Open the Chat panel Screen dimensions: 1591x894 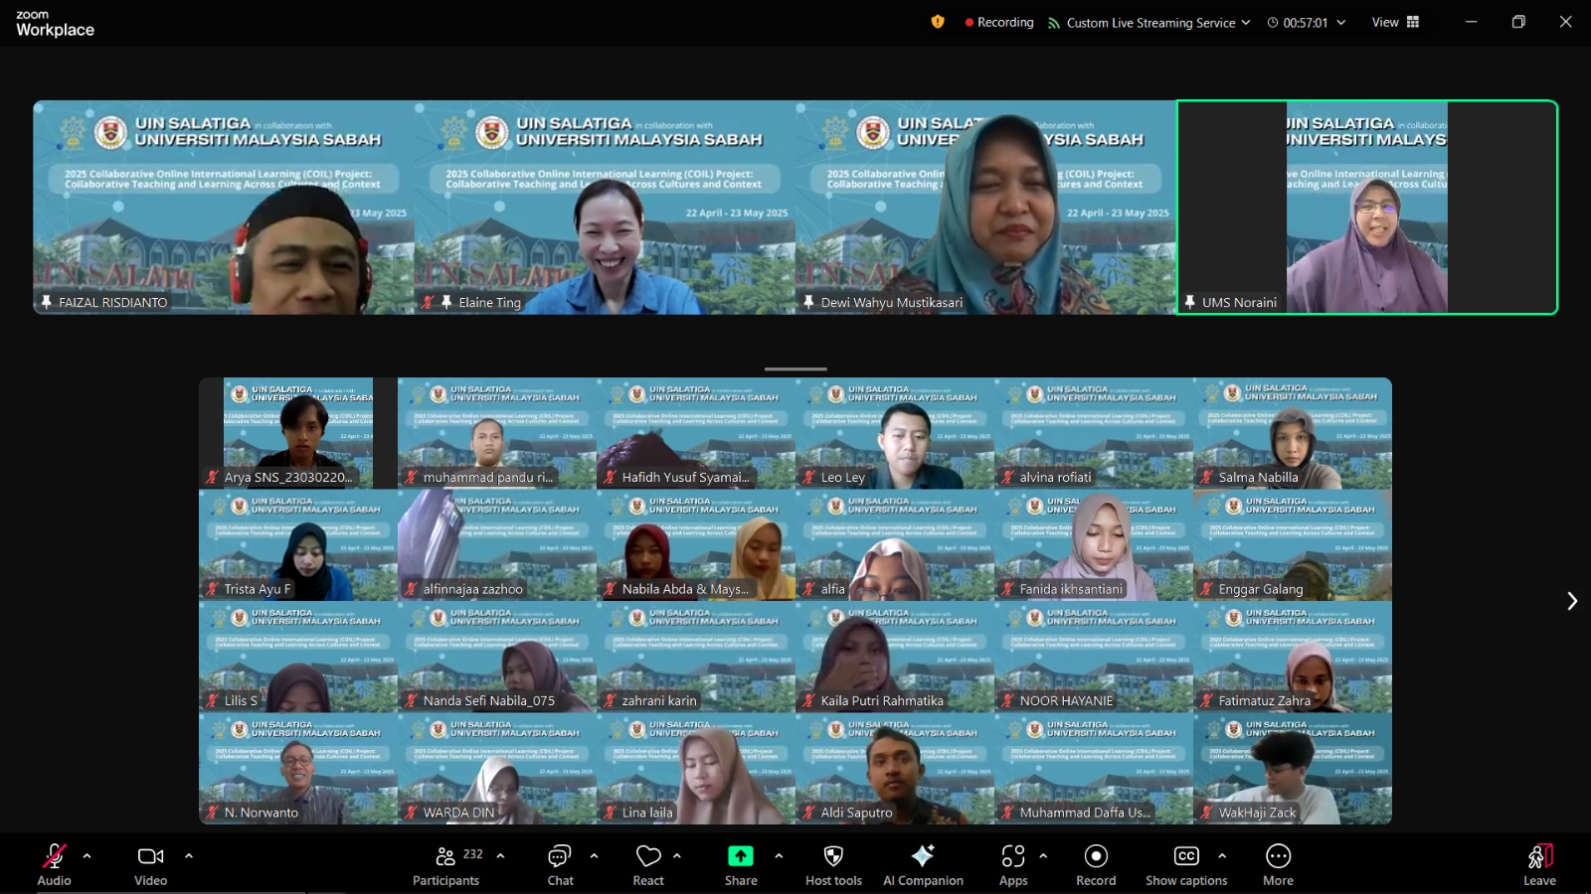[x=560, y=864]
